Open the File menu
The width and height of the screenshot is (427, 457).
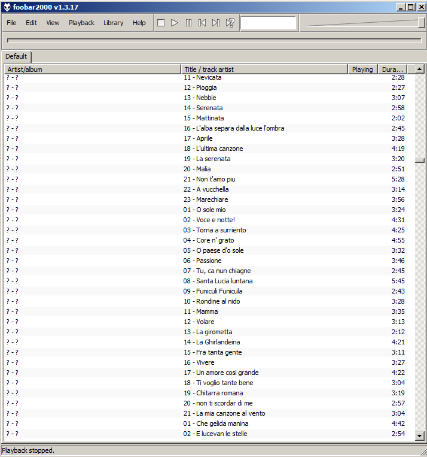[x=11, y=23]
